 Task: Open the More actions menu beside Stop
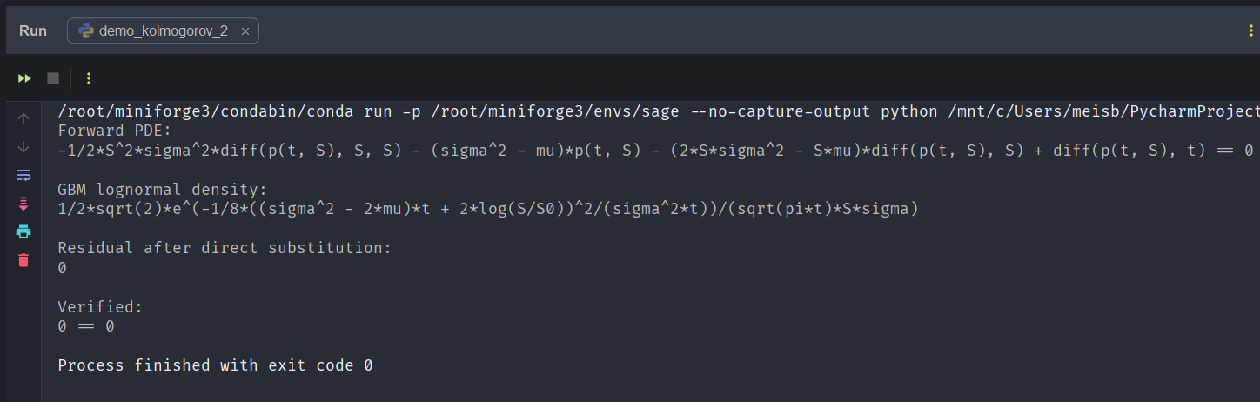[x=88, y=78]
